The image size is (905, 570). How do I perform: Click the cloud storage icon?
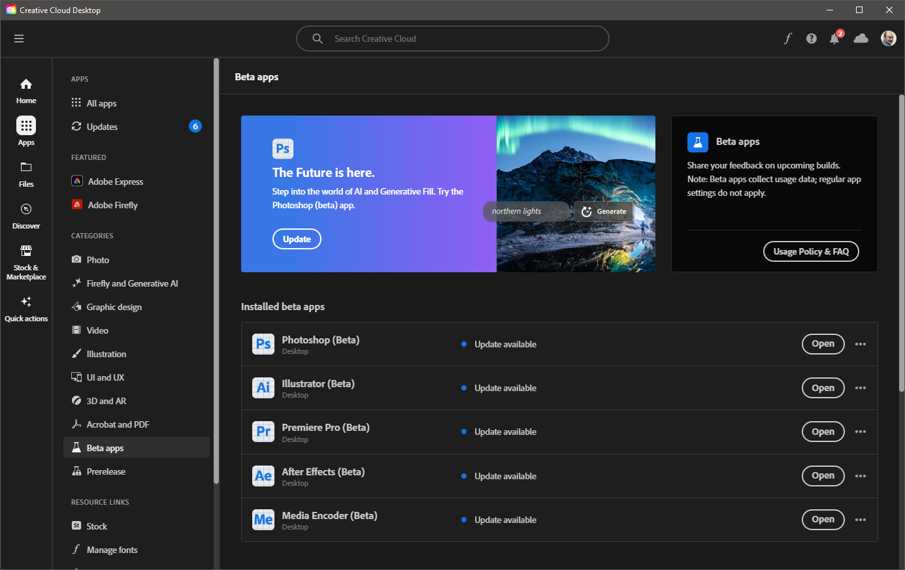click(x=861, y=39)
